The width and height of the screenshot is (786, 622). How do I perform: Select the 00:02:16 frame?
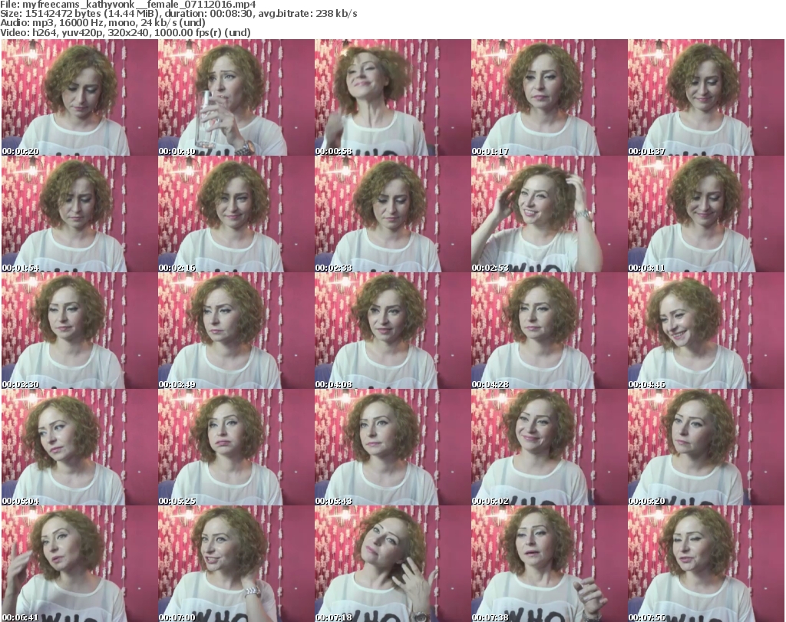pos(235,215)
